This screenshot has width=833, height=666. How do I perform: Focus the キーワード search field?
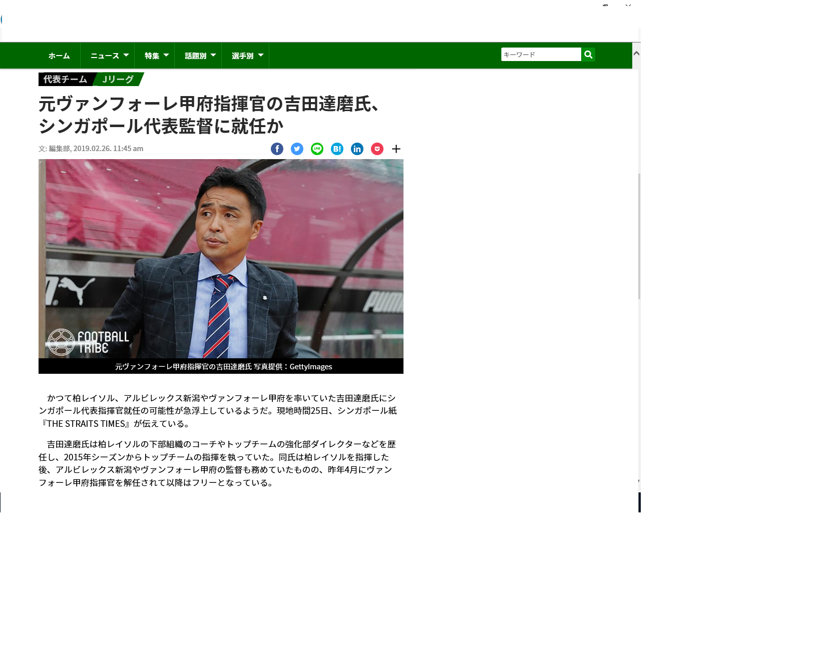coord(541,55)
